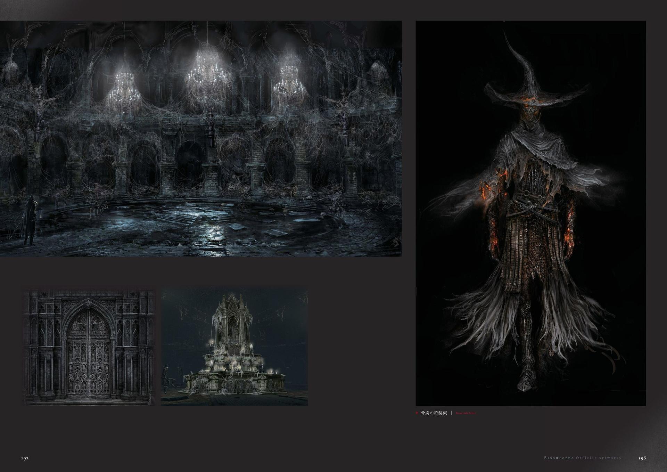Image resolution: width=667 pixels, height=472 pixels.
Task: Select the candle-covered altar image
Action: click(234, 347)
